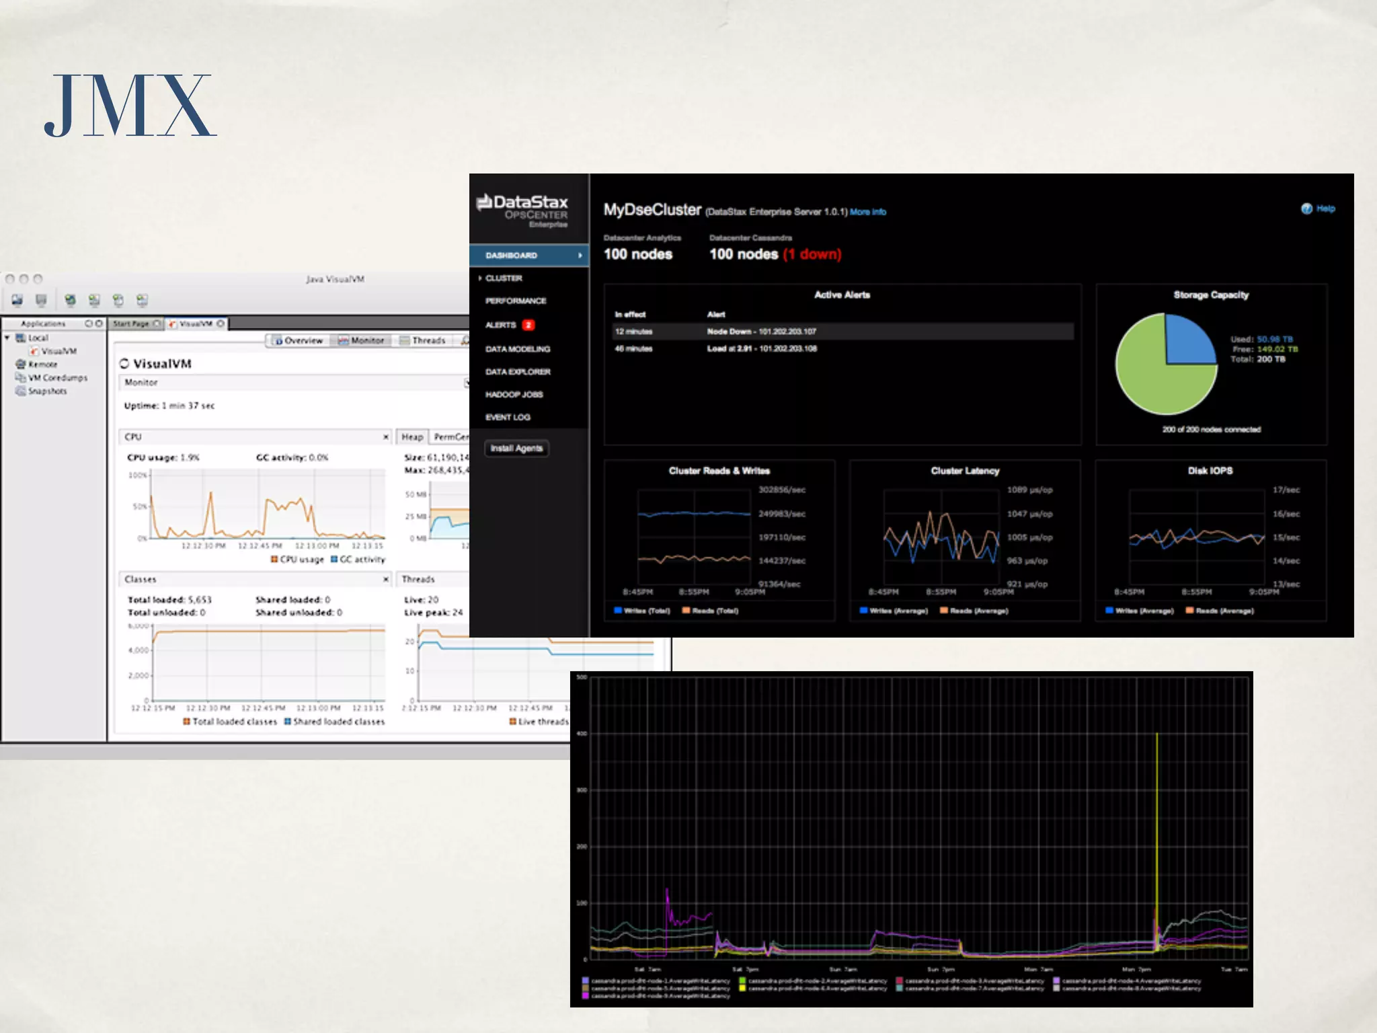Close the Start Page tab

pos(157,323)
